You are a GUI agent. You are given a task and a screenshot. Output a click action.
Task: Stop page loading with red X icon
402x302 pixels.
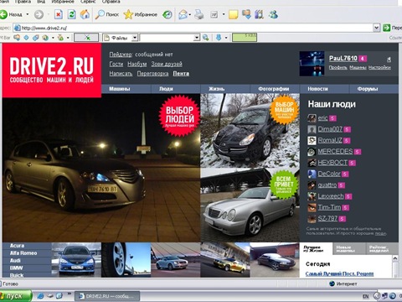tap(58, 14)
